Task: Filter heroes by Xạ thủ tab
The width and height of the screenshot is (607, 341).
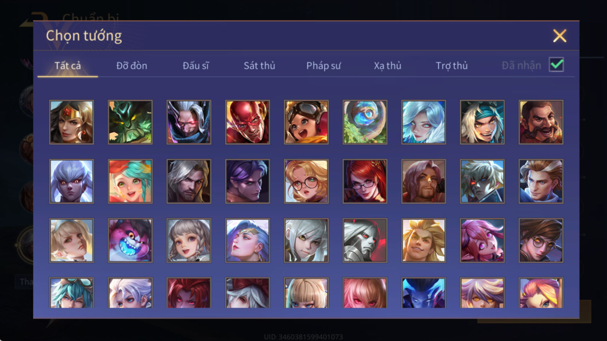Action: pos(388,66)
